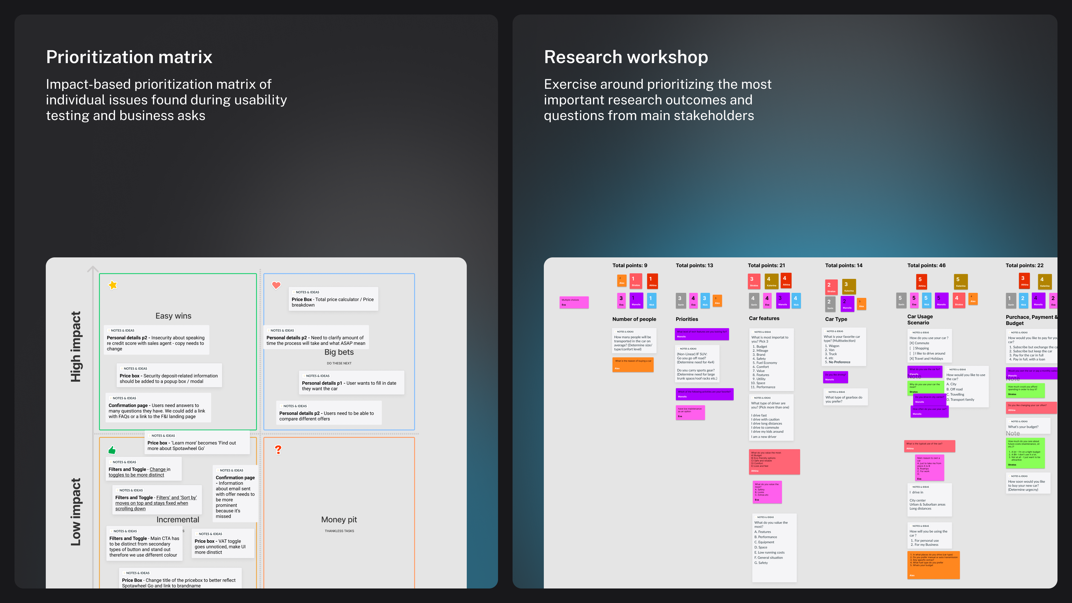Click the red heart icon in Big bets
Screen dimensions: 1072x603
(276, 286)
